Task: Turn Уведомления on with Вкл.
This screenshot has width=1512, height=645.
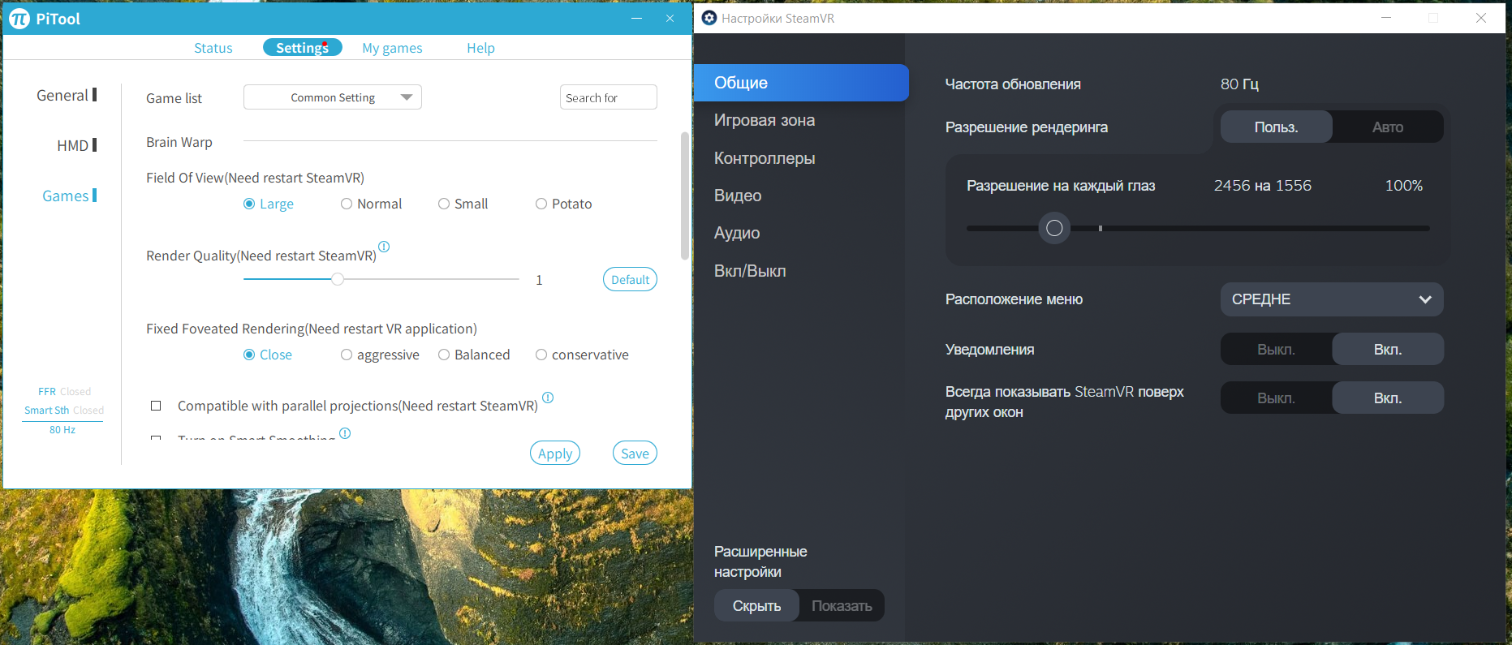Action: tap(1388, 349)
